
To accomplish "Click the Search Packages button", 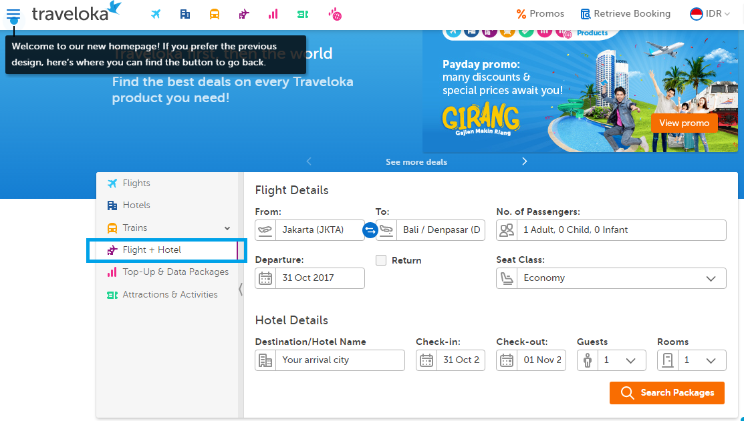I will click(666, 393).
